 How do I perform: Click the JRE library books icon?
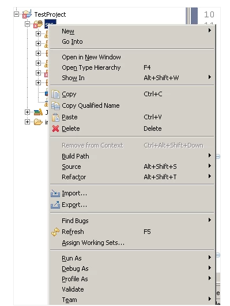click(38, 112)
